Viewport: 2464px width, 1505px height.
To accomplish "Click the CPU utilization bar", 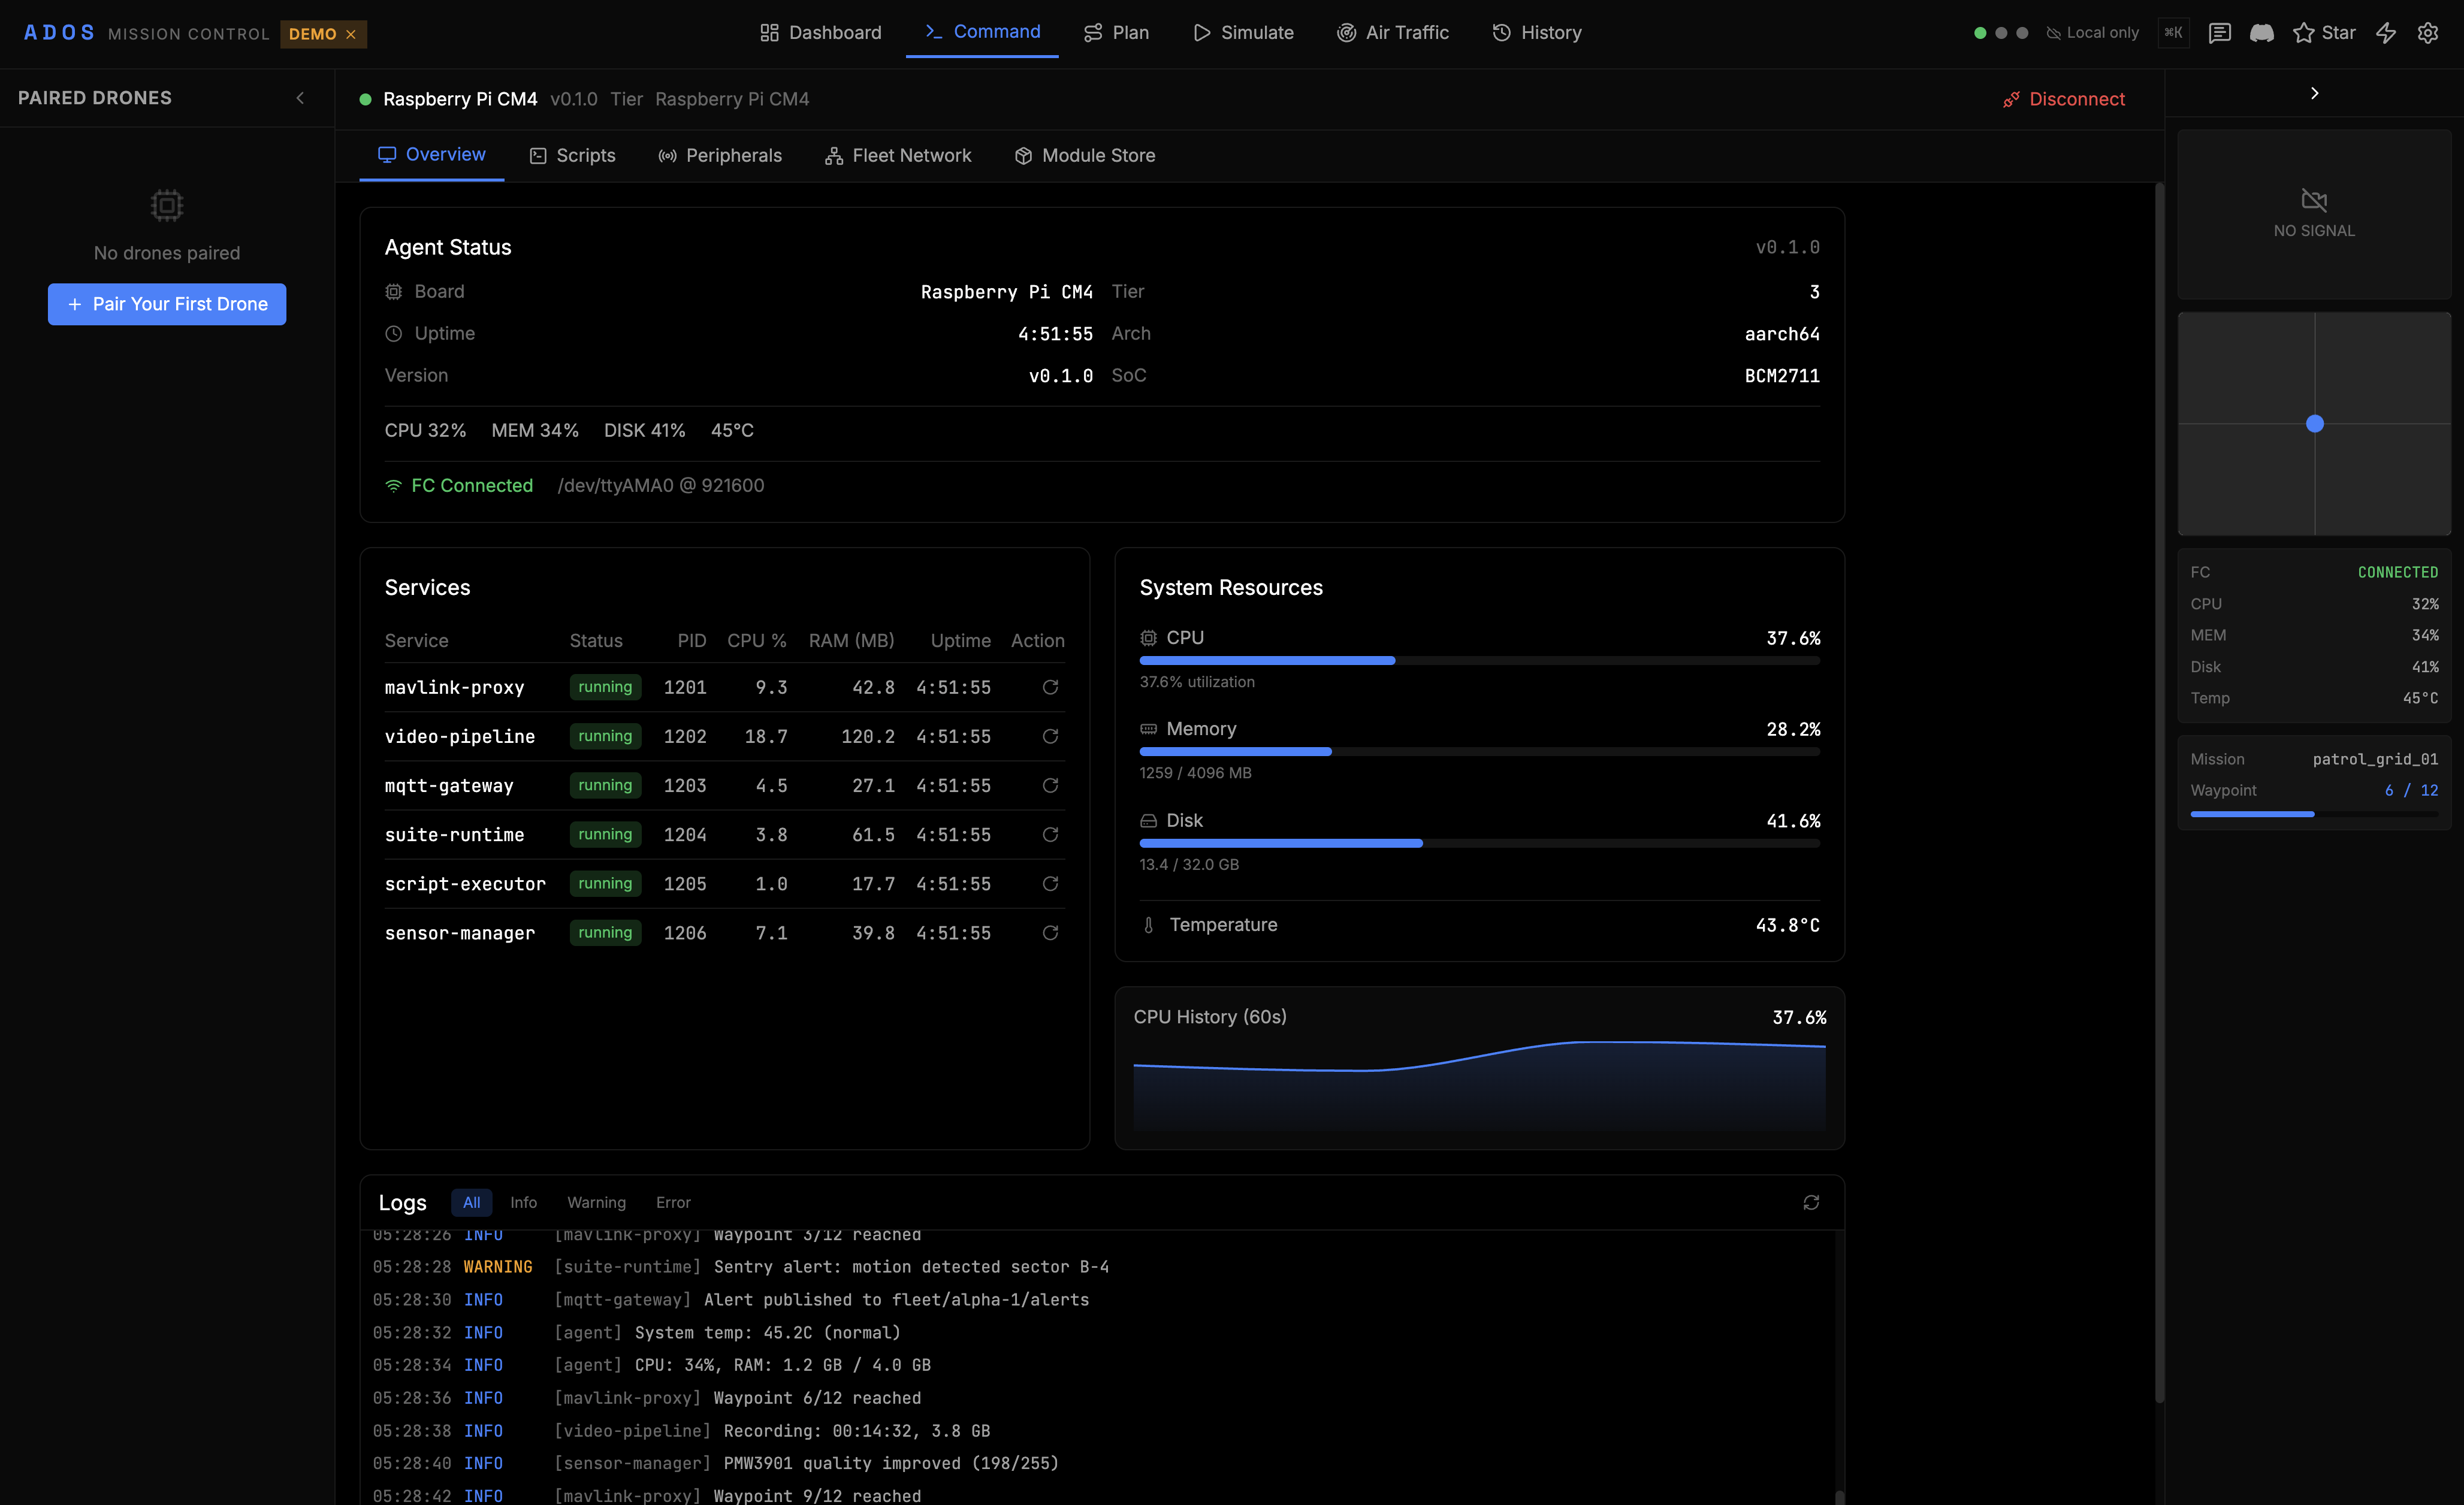I will tap(1479, 660).
